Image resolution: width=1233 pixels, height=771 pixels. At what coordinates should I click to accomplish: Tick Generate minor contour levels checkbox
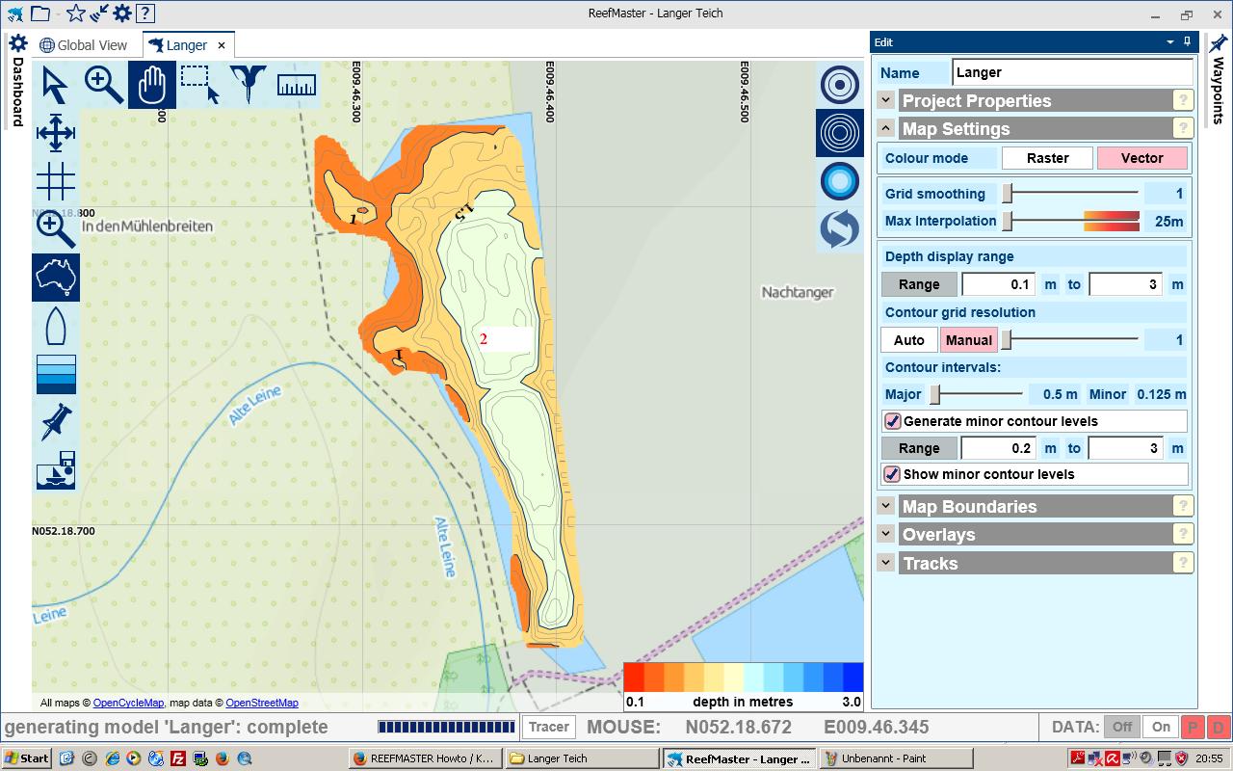893,421
